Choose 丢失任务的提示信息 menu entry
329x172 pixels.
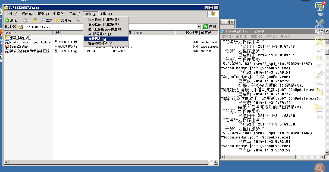pos(106,29)
